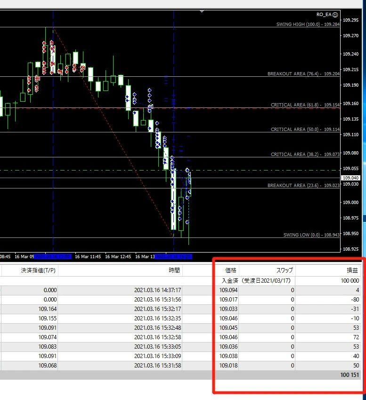Click the current price label 109.040
Image resolution: width=366 pixels, height=400 pixels.
click(x=351, y=178)
